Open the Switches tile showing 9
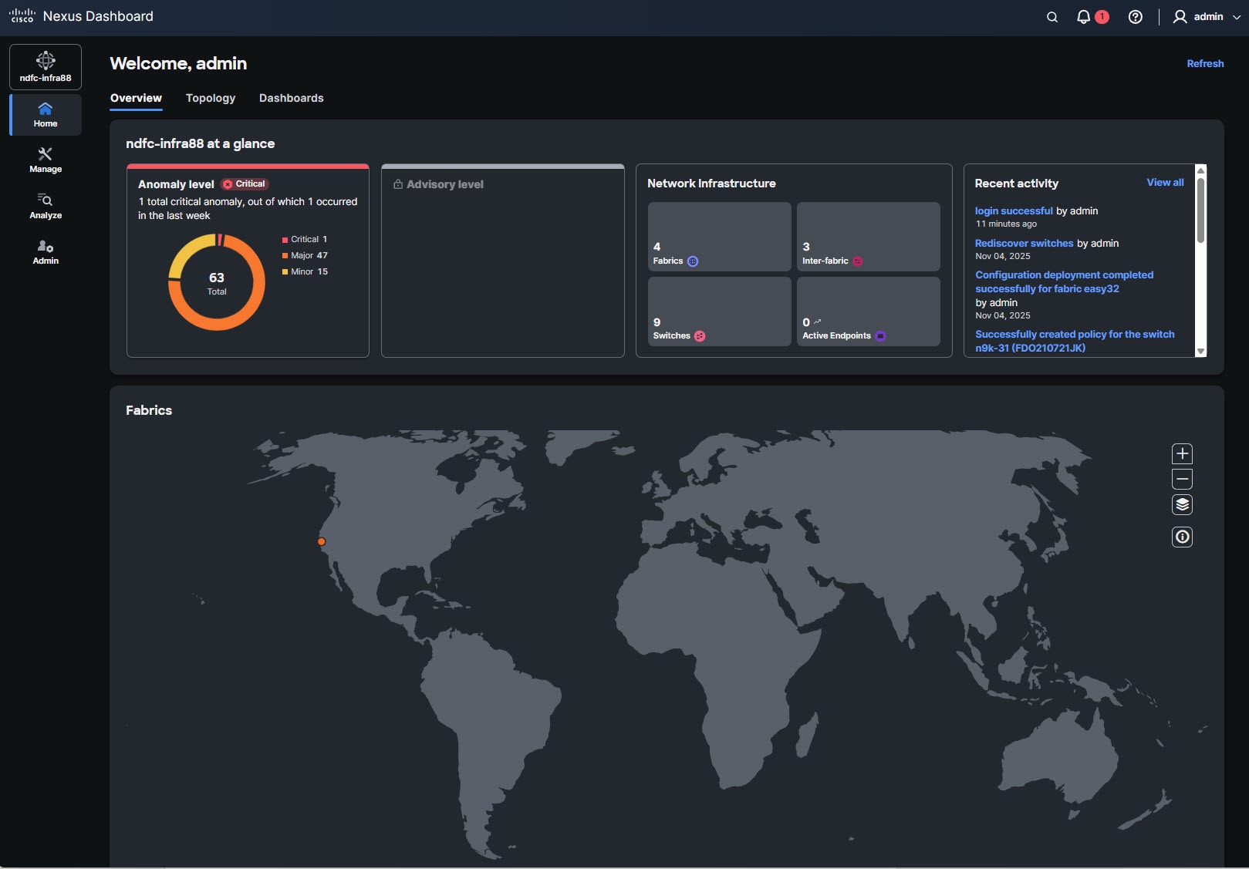This screenshot has height=869, width=1249. (x=719, y=312)
